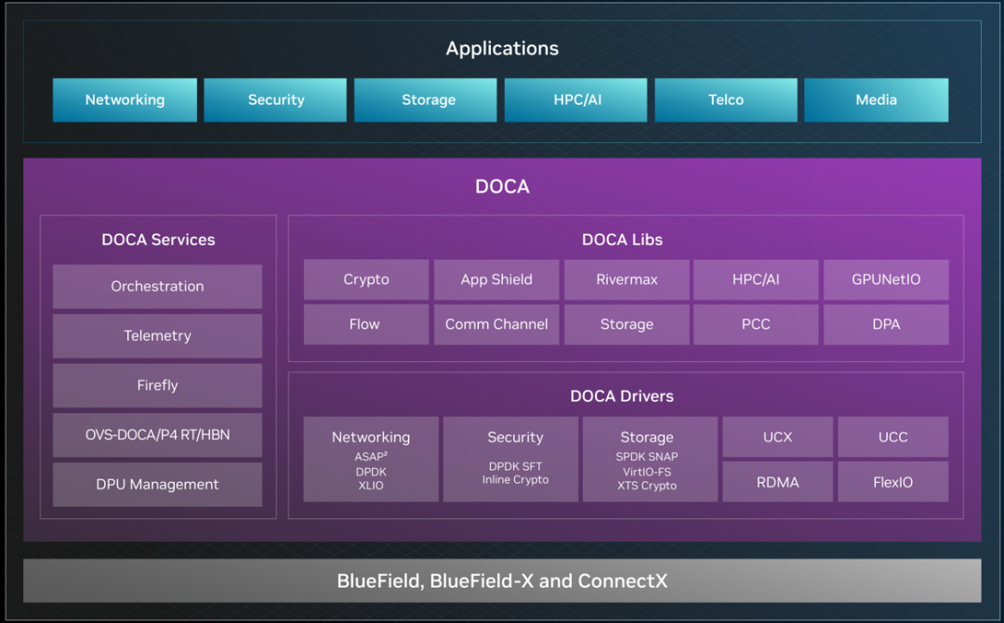1004x623 pixels.
Task: Select DPU Management in DOCA Services
Action: (157, 484)
